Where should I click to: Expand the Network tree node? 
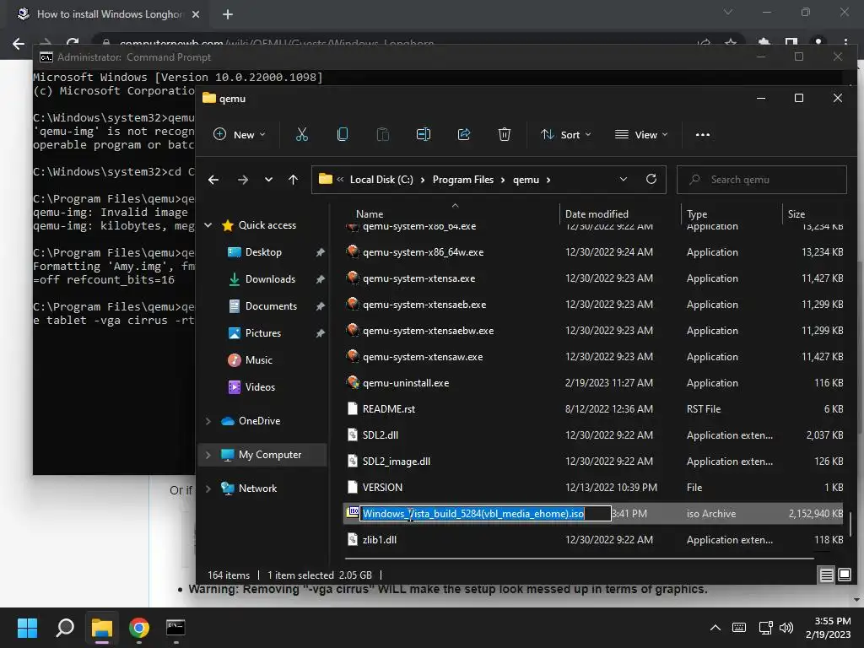coord(208,489)
